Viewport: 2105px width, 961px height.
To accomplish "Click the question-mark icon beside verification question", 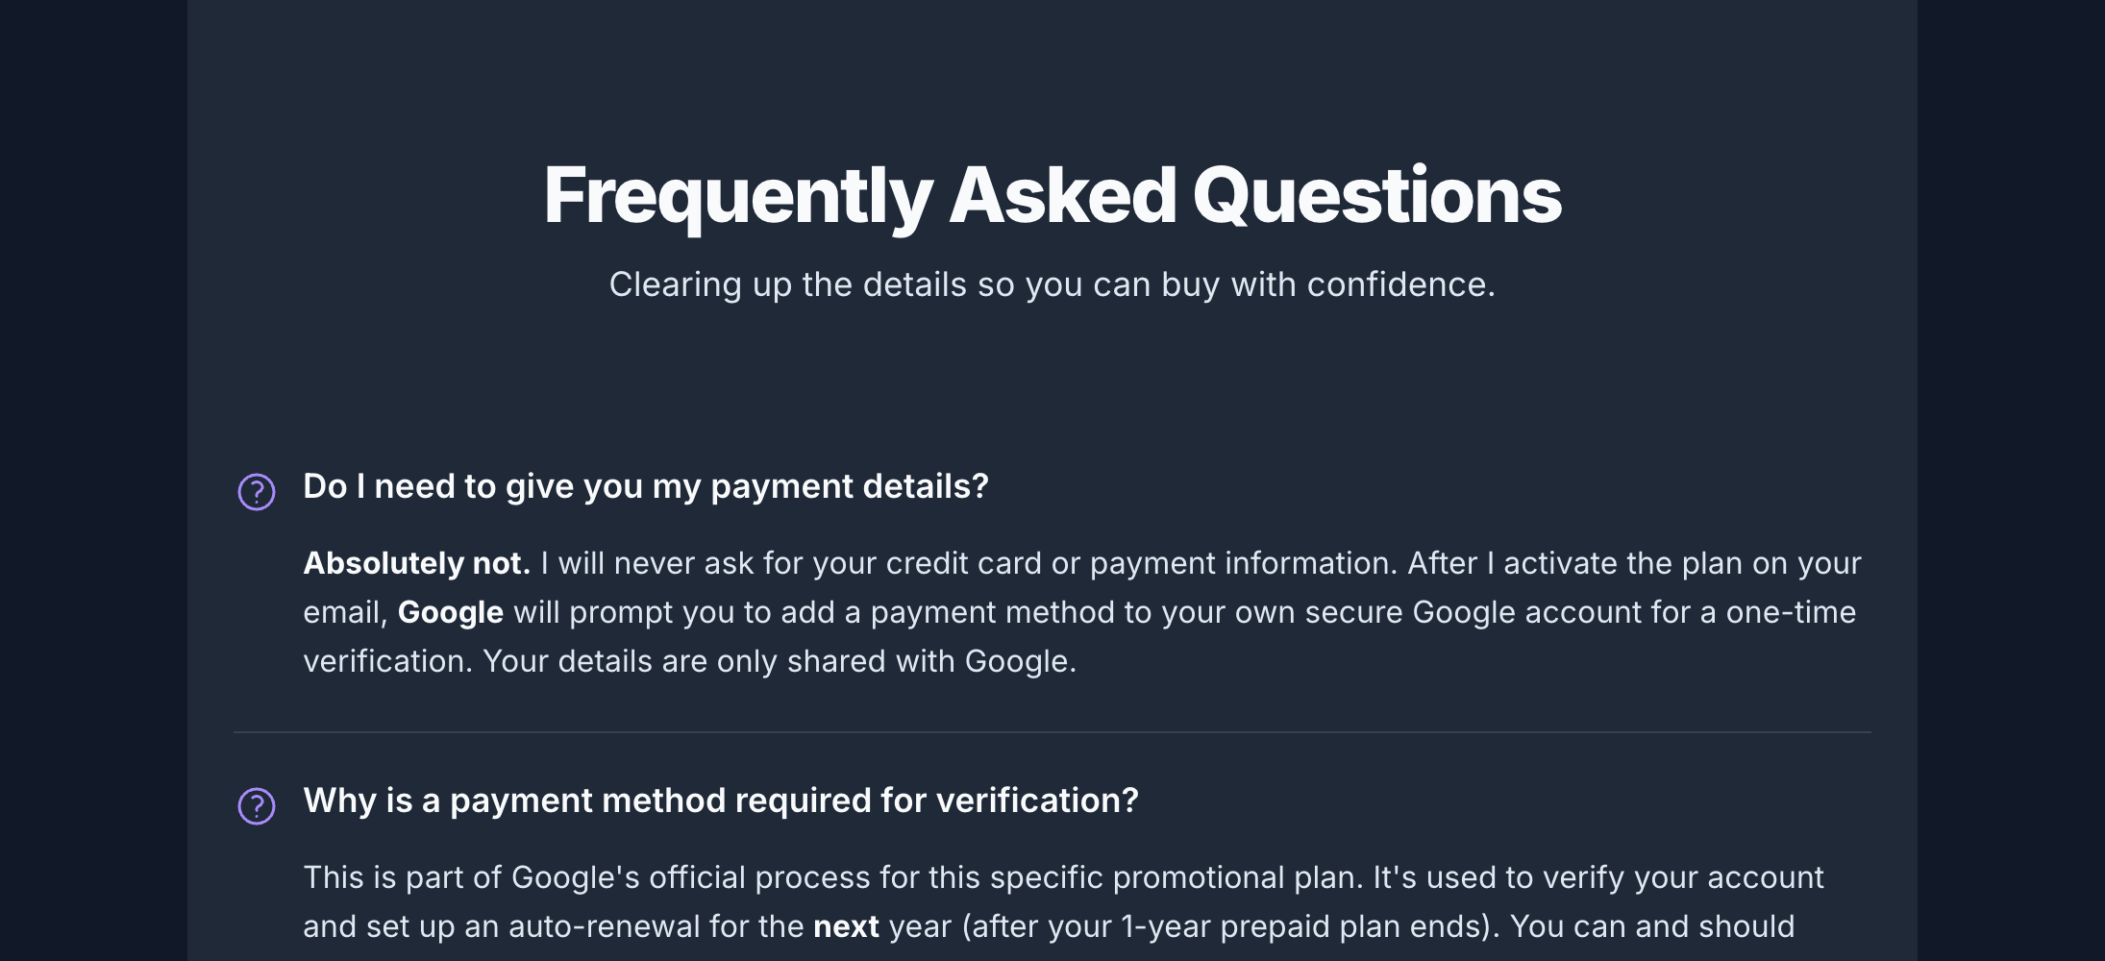I will (x=257, y=806).
